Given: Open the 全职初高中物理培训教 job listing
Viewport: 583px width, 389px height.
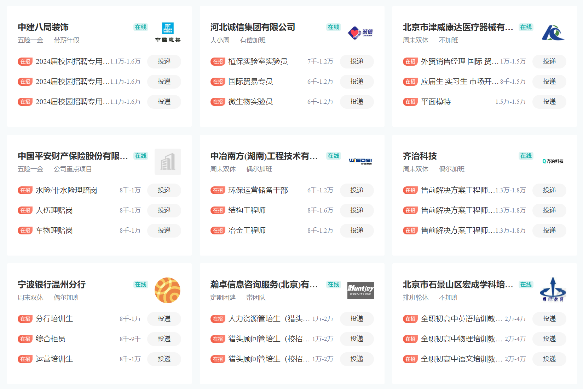Looking at the screenshot, I should (x=462, y=339).
